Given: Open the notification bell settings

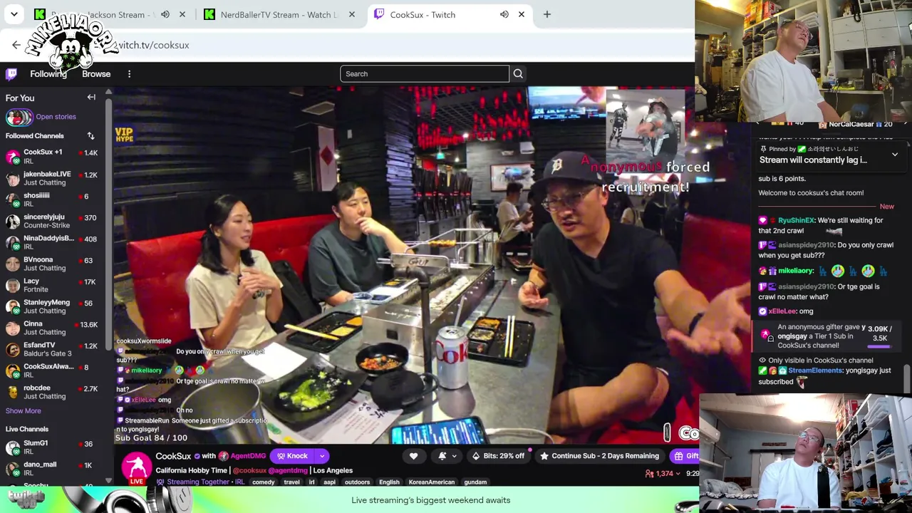Looking at the screenshot, I should point(446,456).
